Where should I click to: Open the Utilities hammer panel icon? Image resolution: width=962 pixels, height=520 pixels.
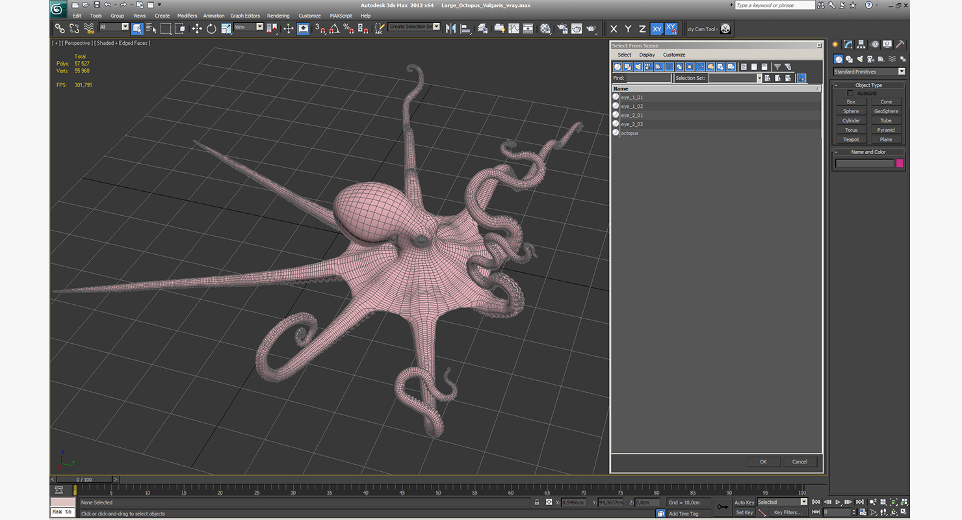click(x=900, y=44)
